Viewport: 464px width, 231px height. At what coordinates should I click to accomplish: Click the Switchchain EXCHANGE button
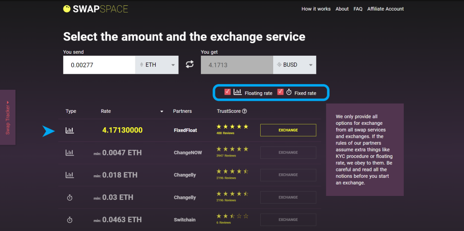(x=288, y=220)
